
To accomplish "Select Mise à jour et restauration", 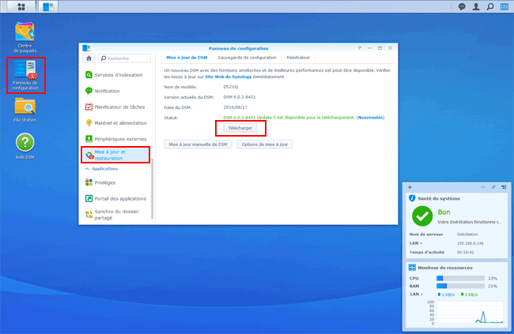I will (115, 155).
